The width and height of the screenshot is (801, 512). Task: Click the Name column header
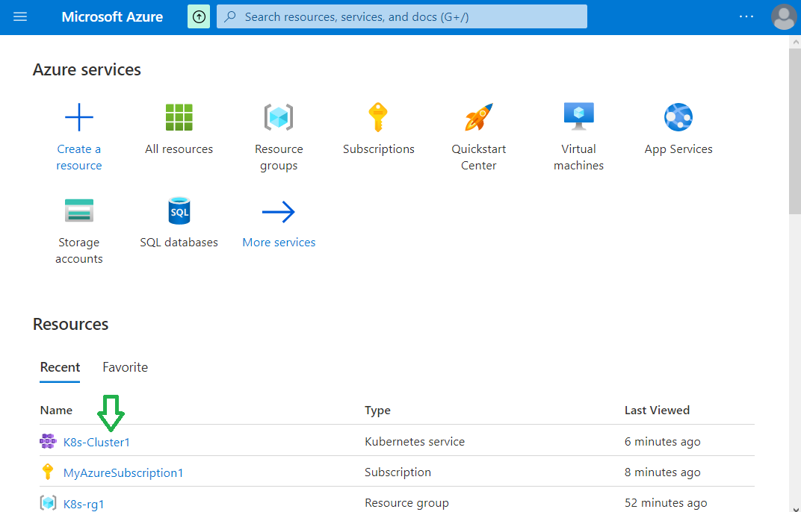[56, 410]
